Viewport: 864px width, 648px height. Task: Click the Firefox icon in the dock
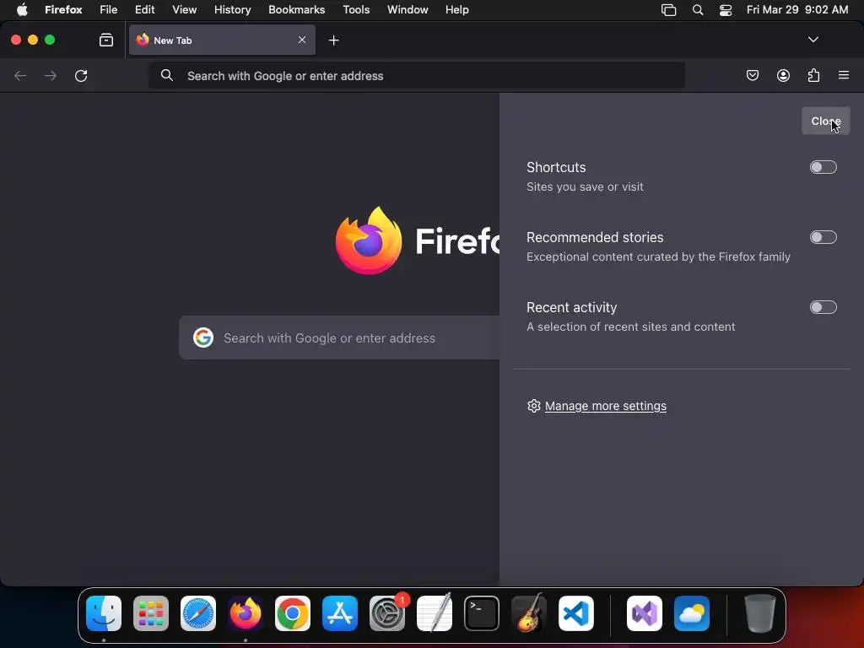pyautogui.click(x=246, y=613)
